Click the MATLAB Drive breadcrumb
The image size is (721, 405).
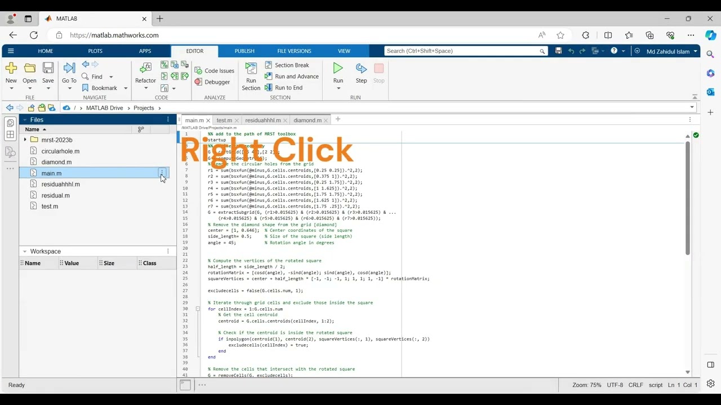[104, 108]
